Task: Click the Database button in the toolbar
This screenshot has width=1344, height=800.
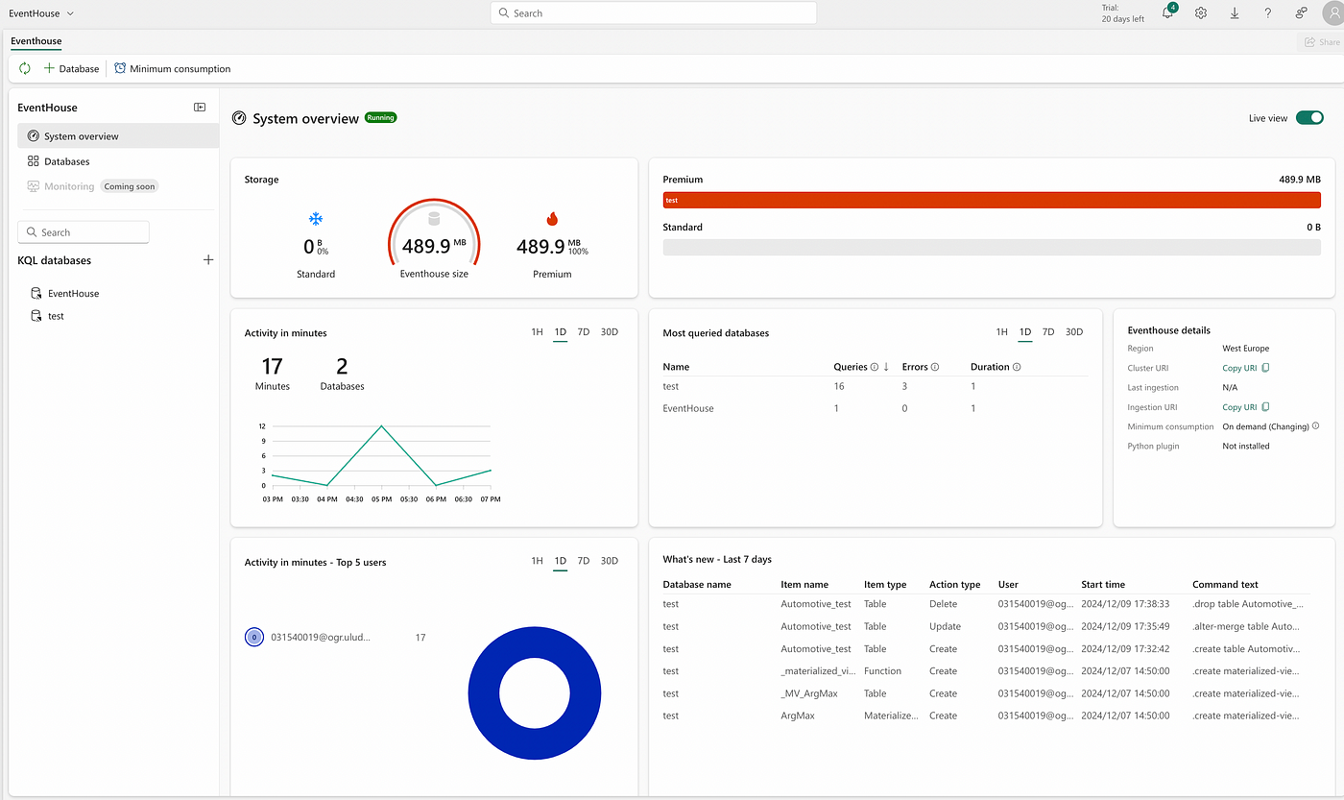Action: tap(71, 69)
